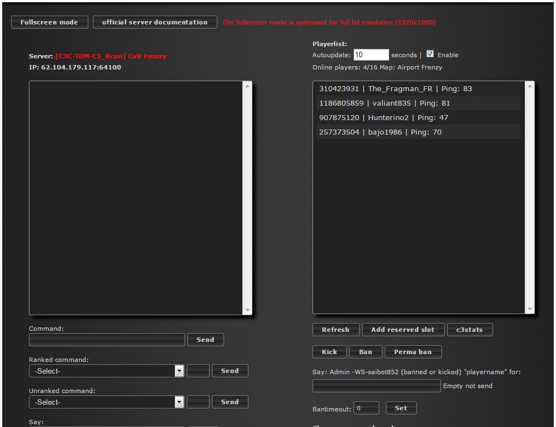This screenshot has height=427, width=556.
Task: Open c3stats for the player
Action: (469, 330)
